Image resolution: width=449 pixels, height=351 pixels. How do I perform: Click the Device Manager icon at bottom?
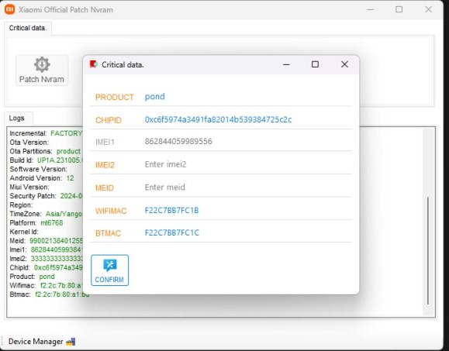pos(71,342)
